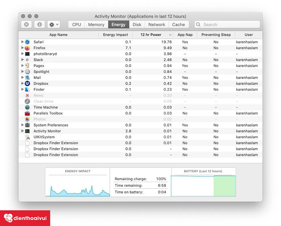The width and height of the screenshot is (281, 226).
Task: Click the Dropbox app icon
Action: (x=27, y=84)
